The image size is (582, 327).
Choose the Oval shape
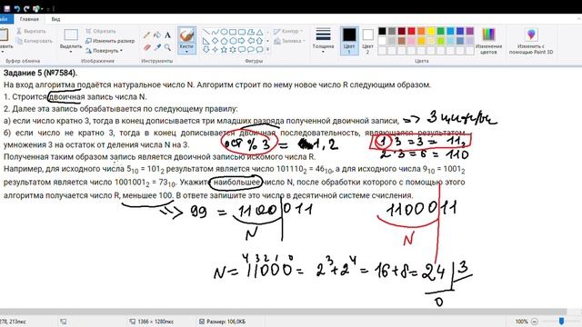click(225, 33)
